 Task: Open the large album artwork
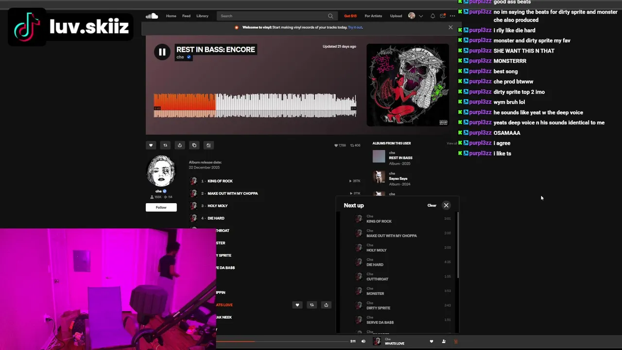[408, 85]
